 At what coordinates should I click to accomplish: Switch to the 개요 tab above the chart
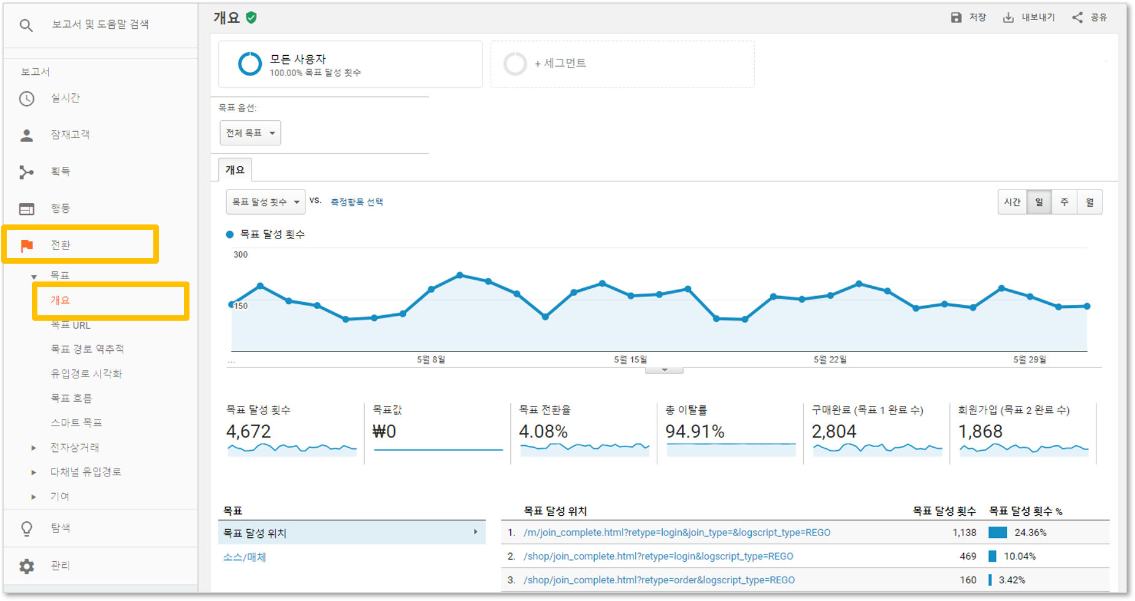pyautogui.click(x=235, y=170)
